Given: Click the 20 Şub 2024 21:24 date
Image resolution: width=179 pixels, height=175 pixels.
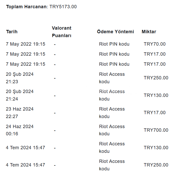Looking at the screenshot, I should point(20,95).
